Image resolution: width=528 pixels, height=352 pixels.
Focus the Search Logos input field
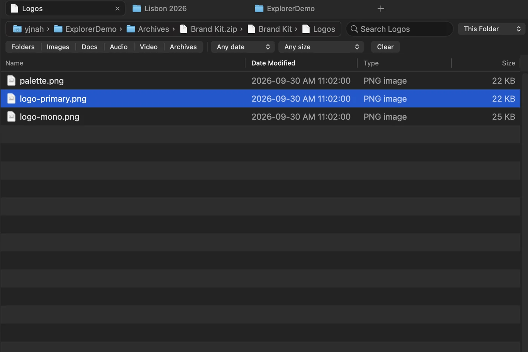click(x=400, y=29)
